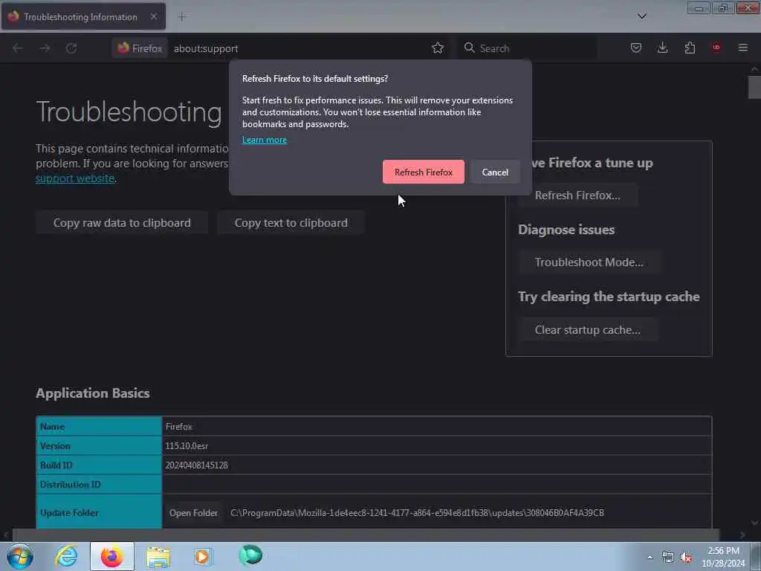Click the Clear startup cache... button
The image size is (761, 571).
[x=587, y=329]
